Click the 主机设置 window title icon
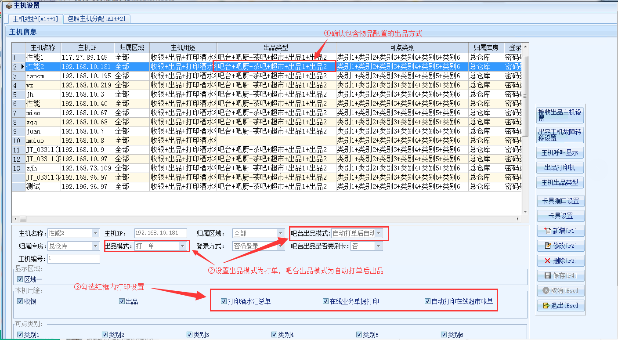 pos(9,6)
